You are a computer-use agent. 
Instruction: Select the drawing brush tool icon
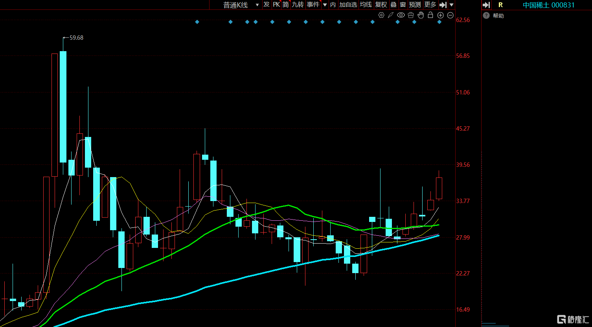tap(391, 15)
